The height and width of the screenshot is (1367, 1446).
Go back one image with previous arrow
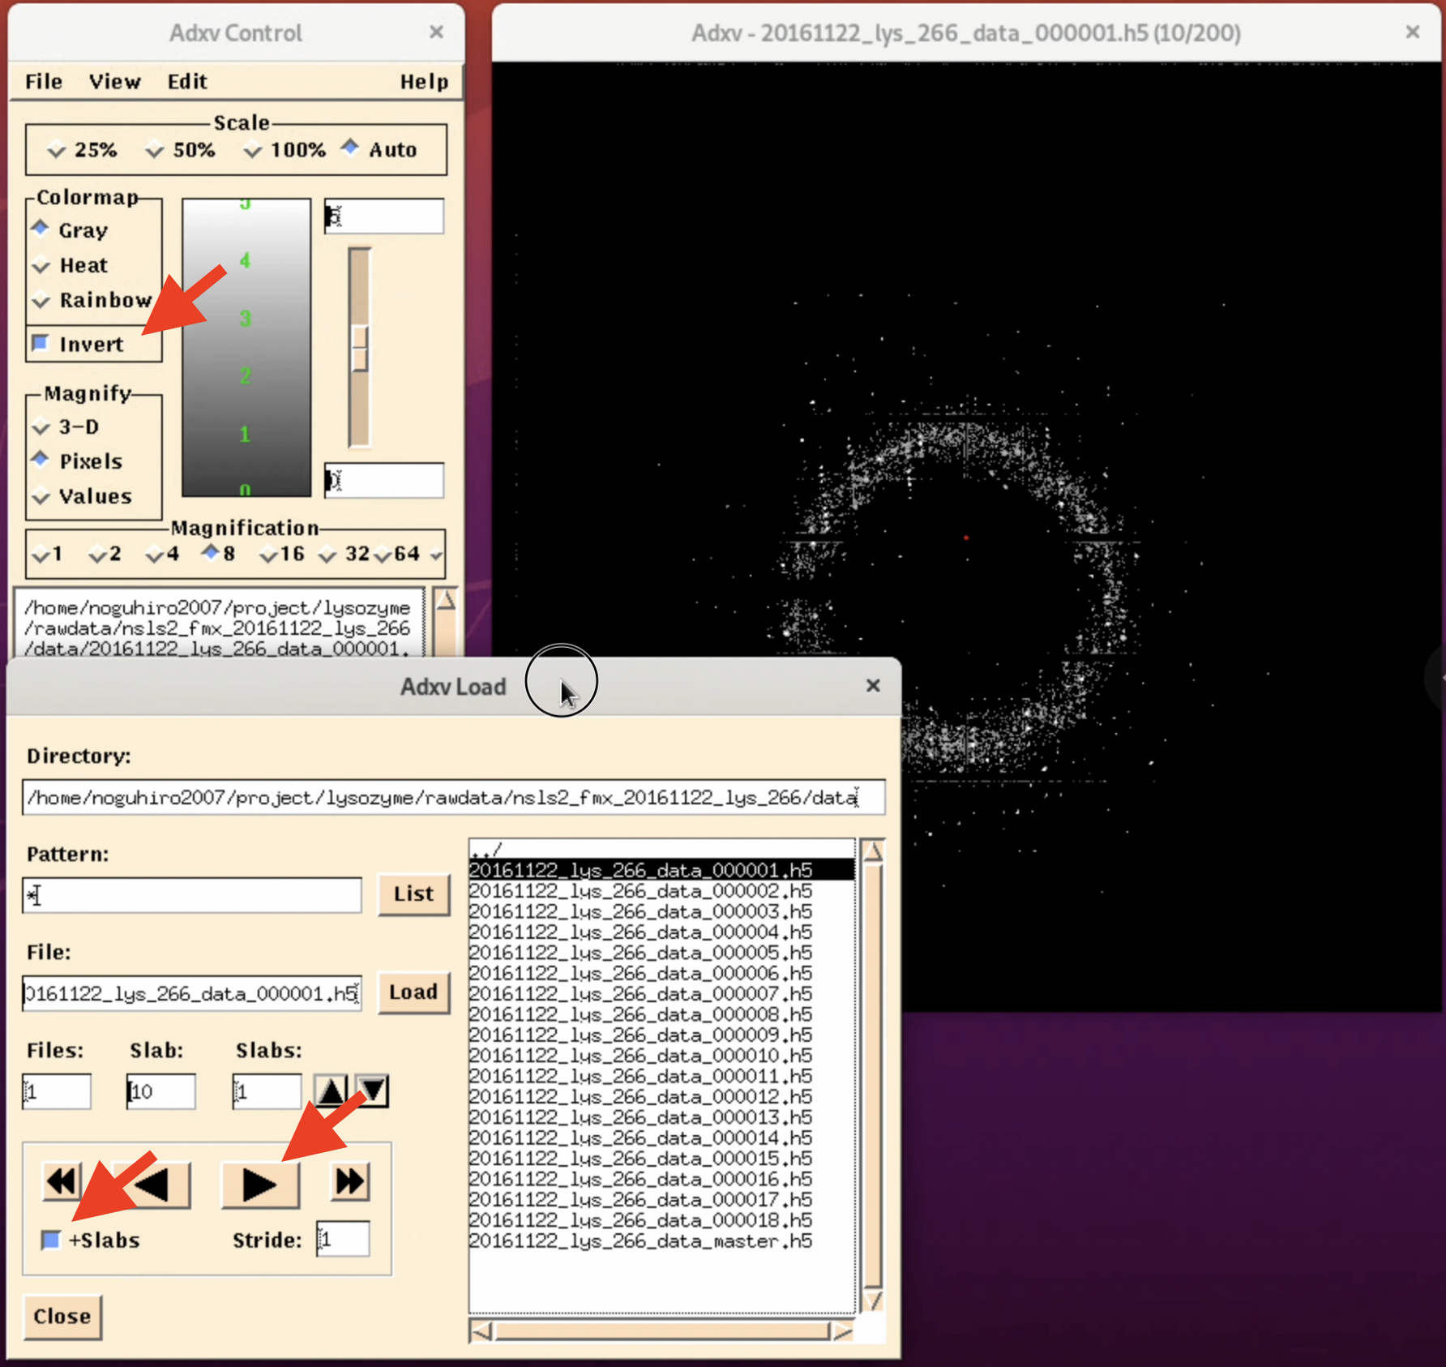(x=151, y=1183)
